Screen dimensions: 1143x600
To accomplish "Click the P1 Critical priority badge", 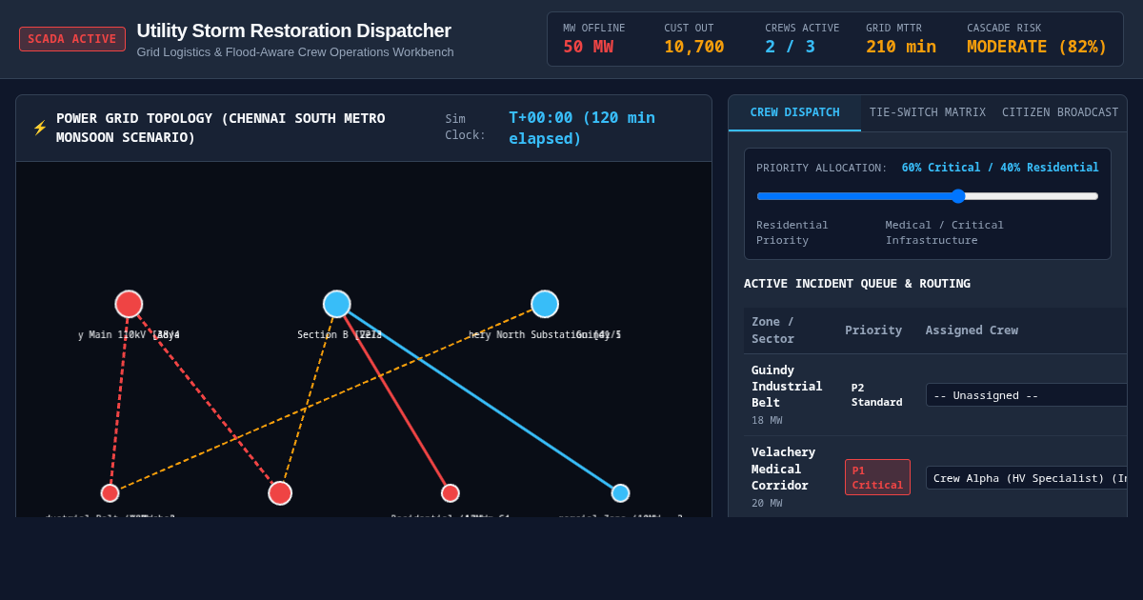I will [877, 477].
